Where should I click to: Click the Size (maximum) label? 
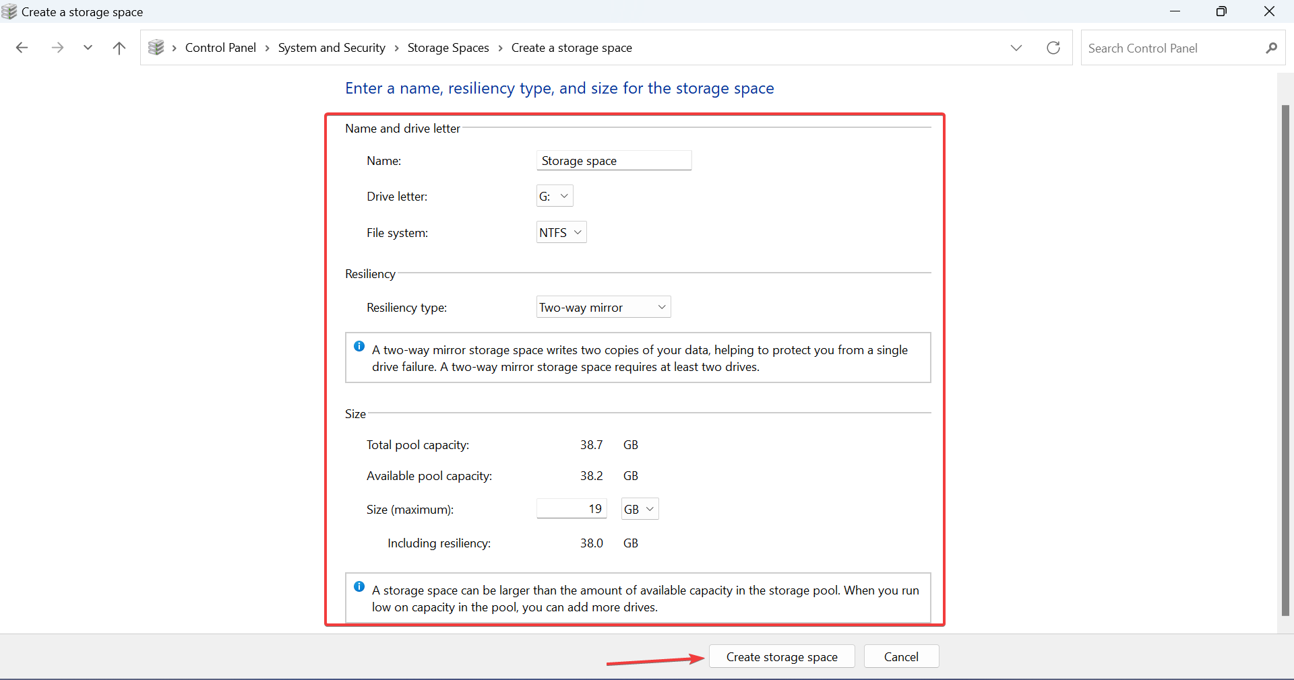click(x=410, y=509)
